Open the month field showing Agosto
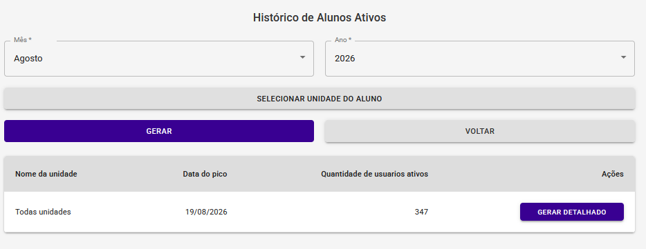This screenshot has width=646, height=249. 159,59
